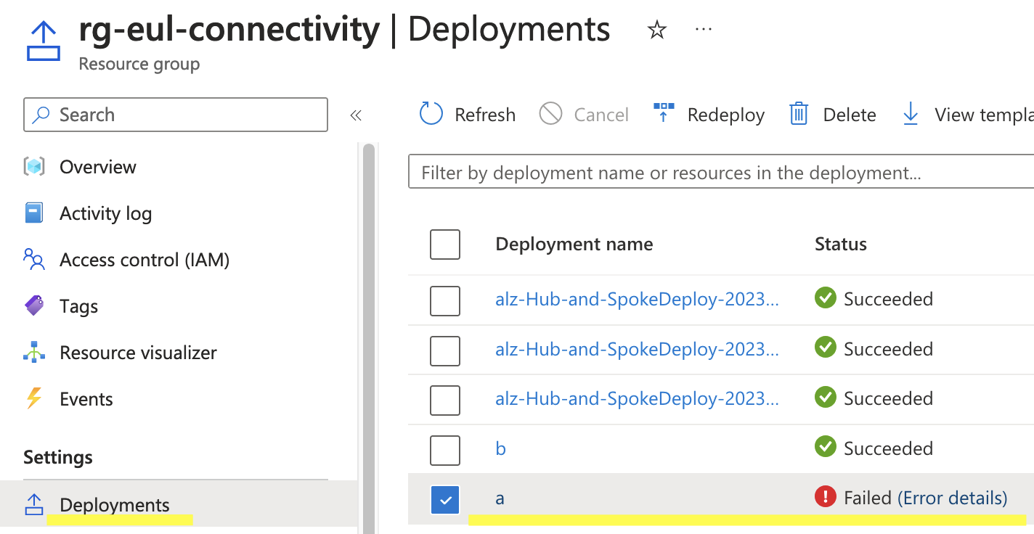Click the Refresh icon in the toolbar
1034x534 pixels.
point(430,114)
